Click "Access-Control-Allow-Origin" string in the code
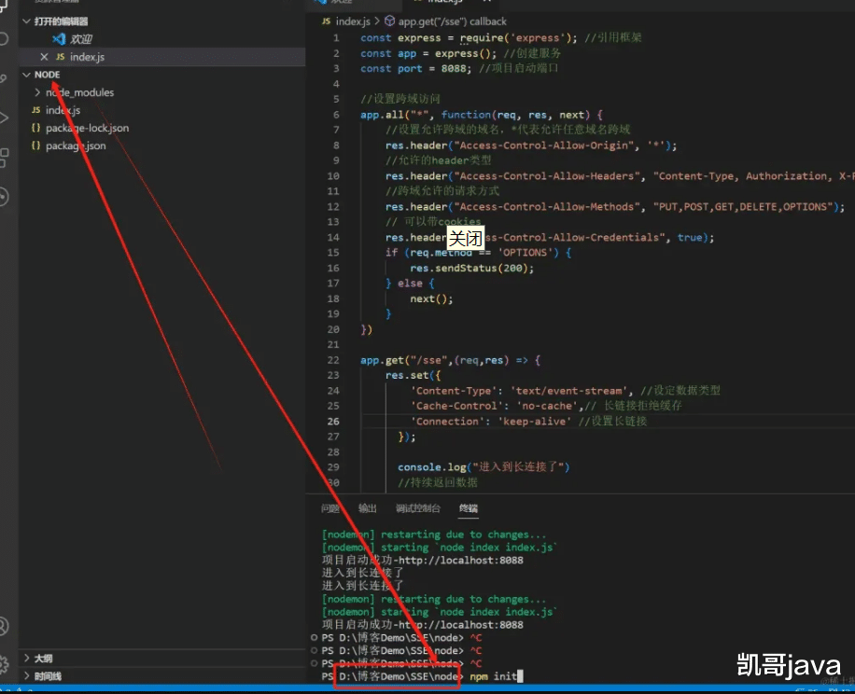Viewport: 855px width, 694px height. [543, 146]
